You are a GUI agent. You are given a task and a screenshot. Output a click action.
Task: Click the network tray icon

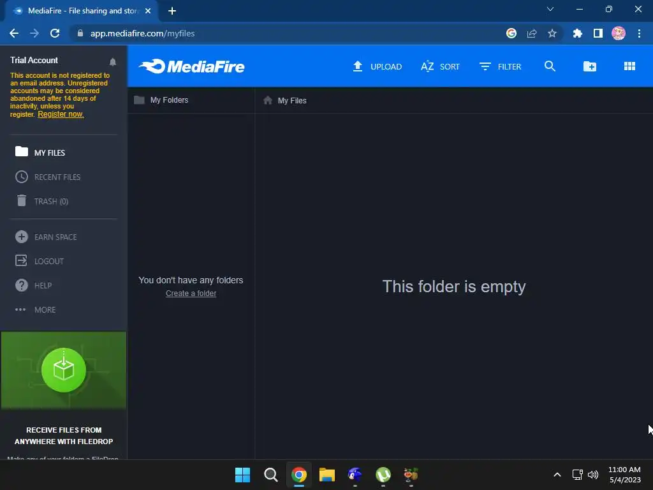click(577, 475)
